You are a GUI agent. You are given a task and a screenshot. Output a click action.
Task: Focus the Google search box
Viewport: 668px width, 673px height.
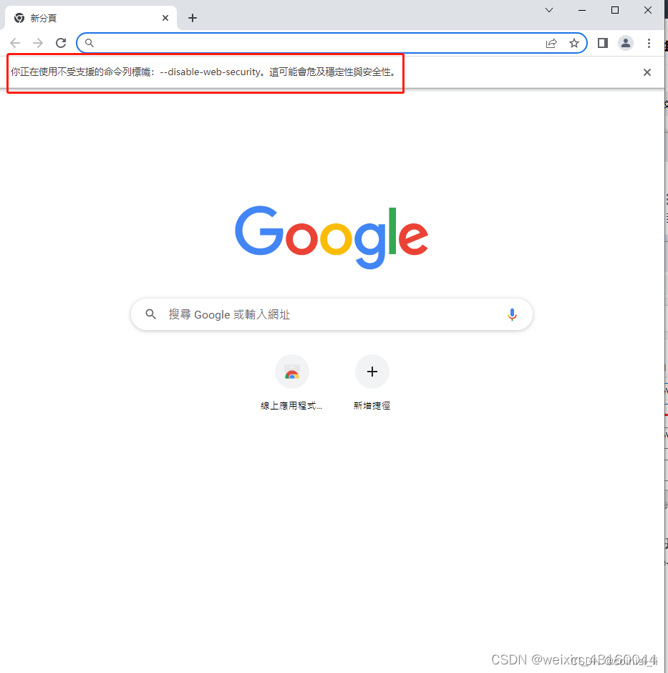331,314
